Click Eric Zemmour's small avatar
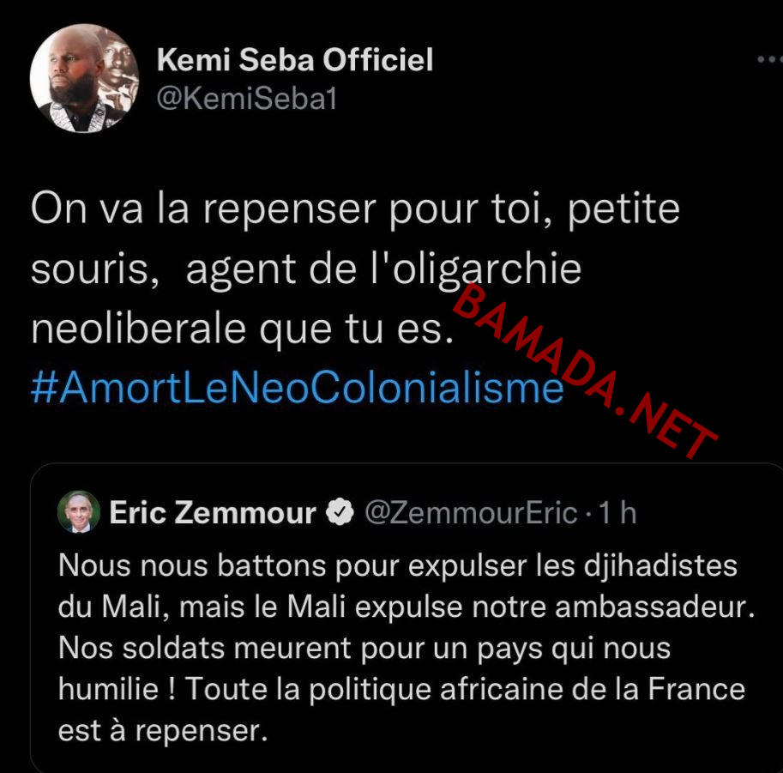Screen dimensions: 783x773 point(79,511)
